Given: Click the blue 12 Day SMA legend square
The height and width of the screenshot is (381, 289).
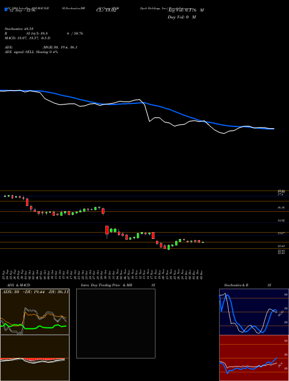Looking at the screenshot, I should pyautogui.click(x=6, y=10).
